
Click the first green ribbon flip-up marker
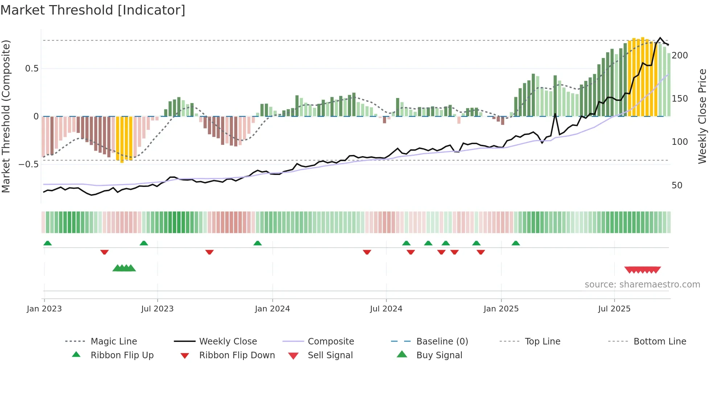coord(48,243)
